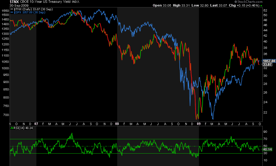Screen dimensions: 276x166
Task: Click the 22 yield level on right axis
Action: [265, 112]
